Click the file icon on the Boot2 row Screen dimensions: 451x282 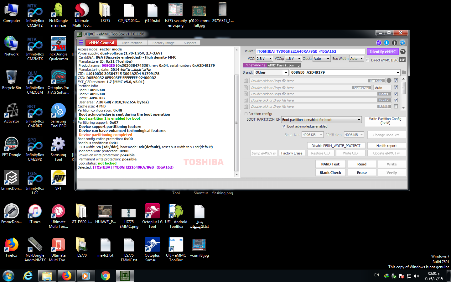[246, 100]
